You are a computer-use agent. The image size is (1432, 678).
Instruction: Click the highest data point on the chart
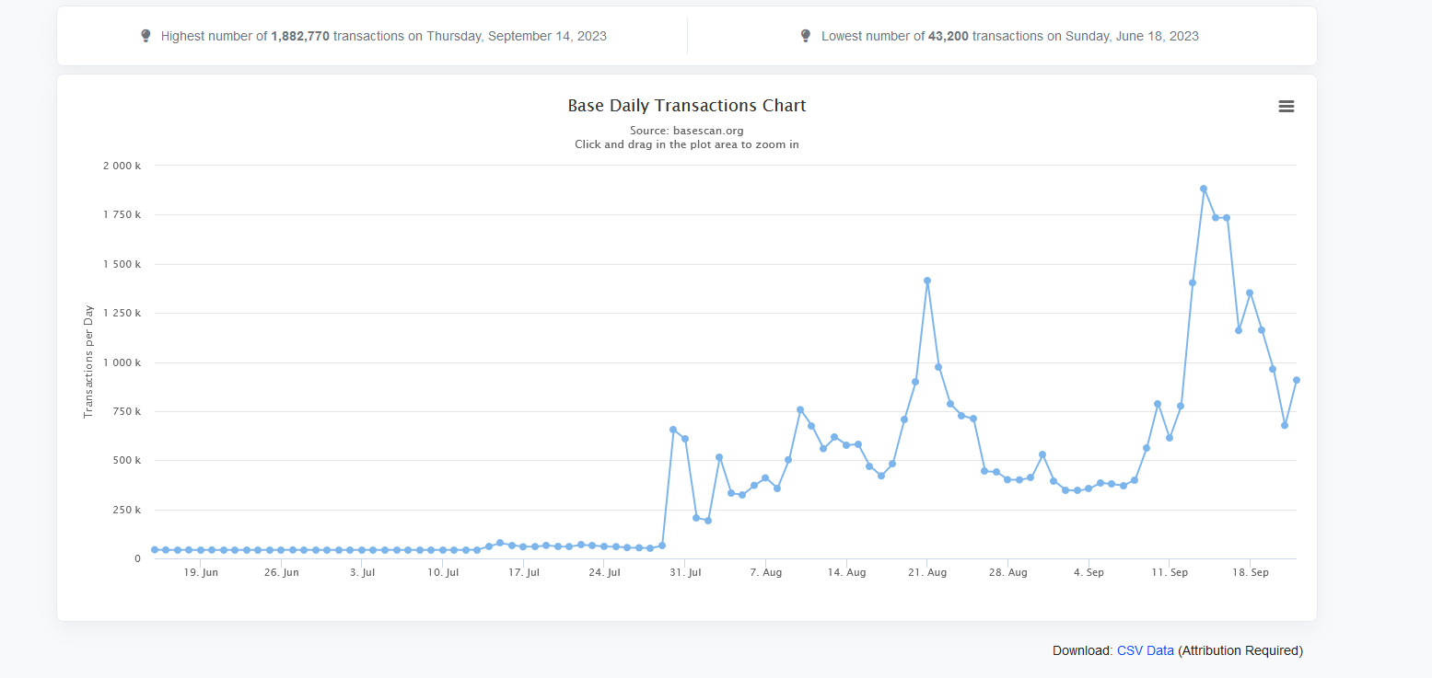point(1204,189)
